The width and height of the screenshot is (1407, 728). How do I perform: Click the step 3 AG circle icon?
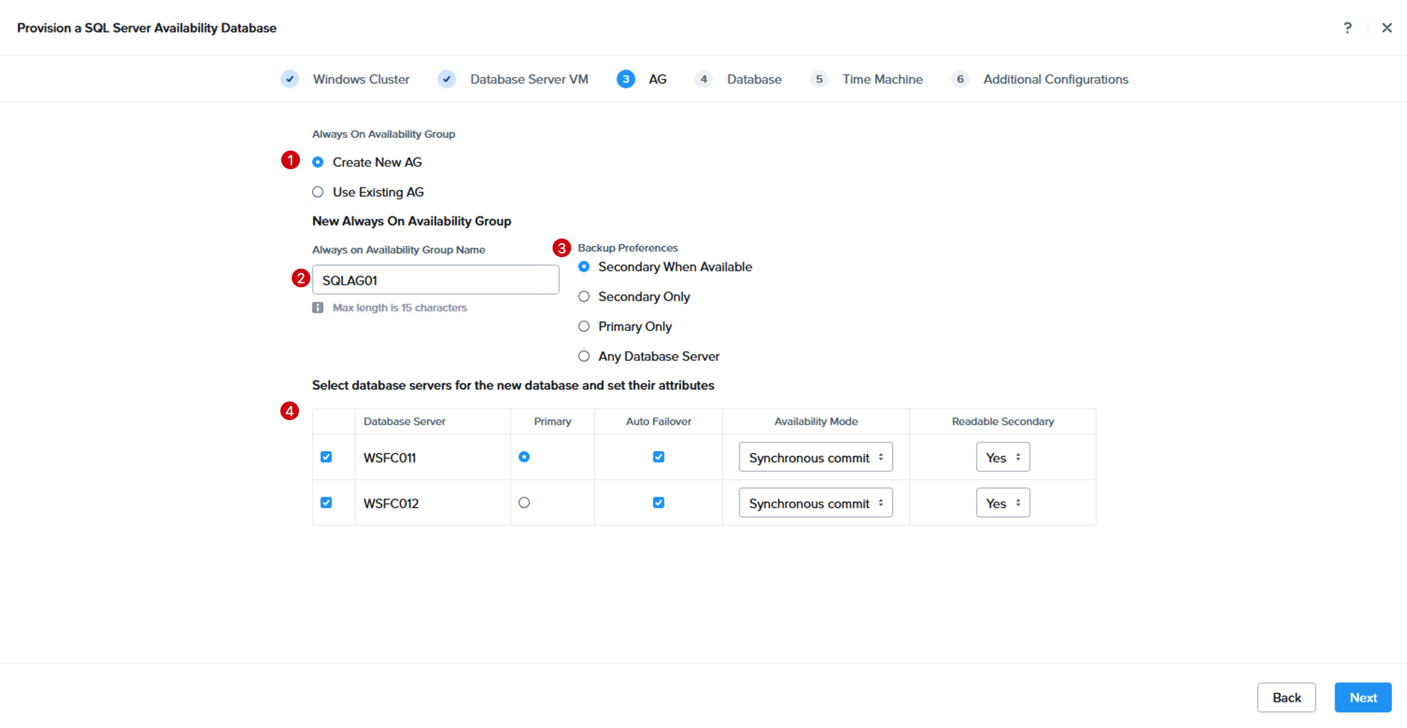[625, 79]
